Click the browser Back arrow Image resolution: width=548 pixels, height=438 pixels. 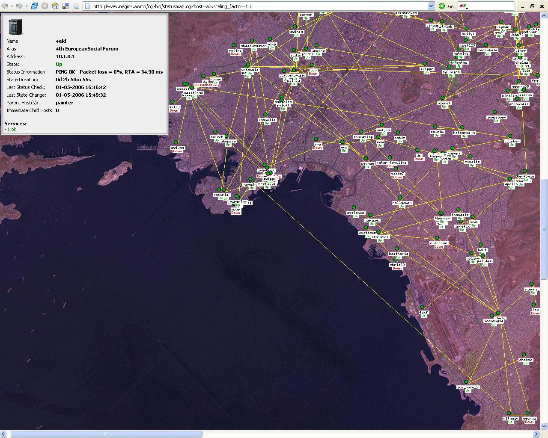[x=5, y=6]
